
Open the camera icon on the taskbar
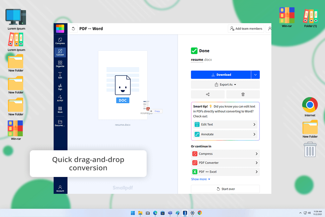pyautogui.click(x=148, y=213)
